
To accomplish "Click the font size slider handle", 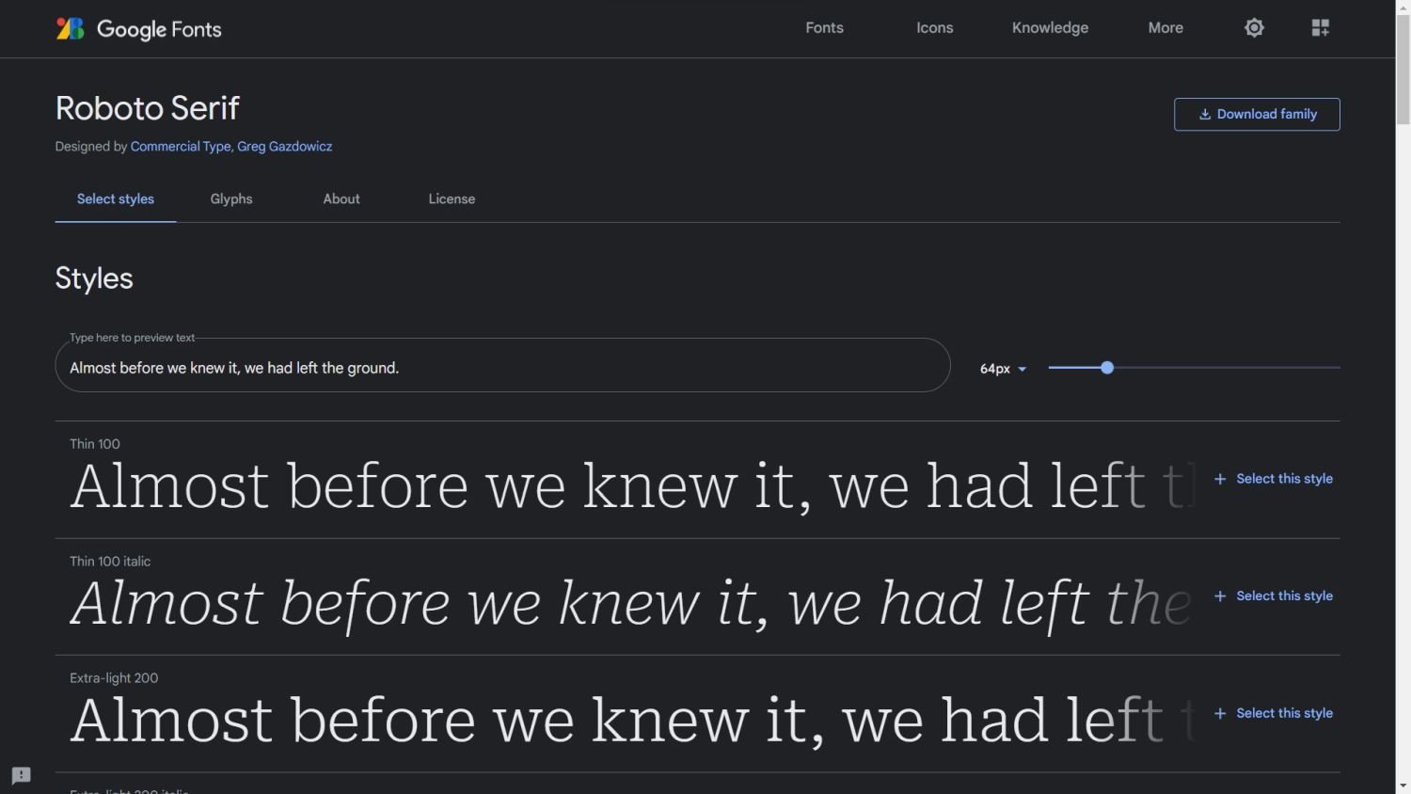I will tap(1107, 368).
